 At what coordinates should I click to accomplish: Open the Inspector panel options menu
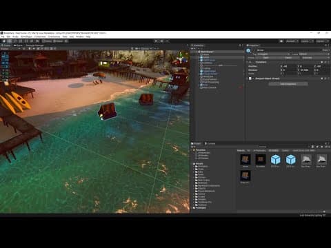coord(329,45)
